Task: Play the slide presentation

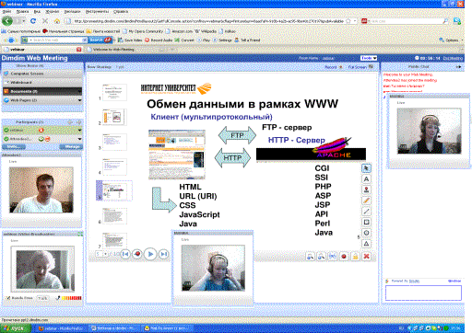Action: click(x=150, y=254)
